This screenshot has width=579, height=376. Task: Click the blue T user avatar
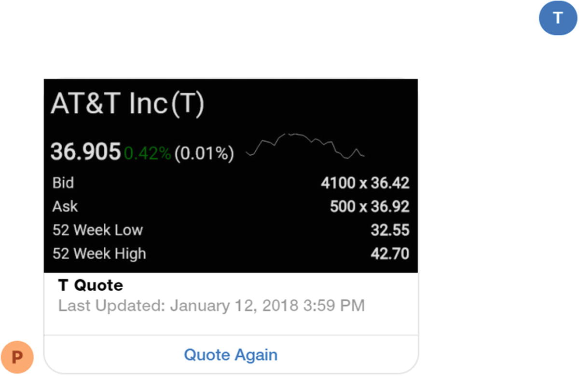coord(558,18)
